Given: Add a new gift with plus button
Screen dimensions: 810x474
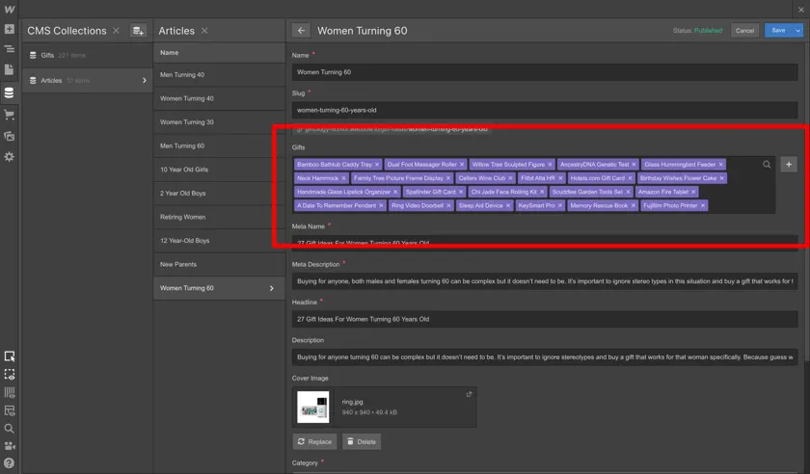Looking at the screenshot, I should (789, 164).
